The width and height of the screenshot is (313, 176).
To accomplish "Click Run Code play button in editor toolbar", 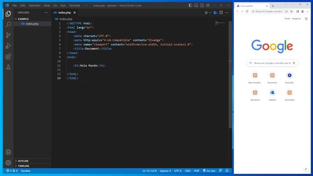I will (x=206, y=13).
